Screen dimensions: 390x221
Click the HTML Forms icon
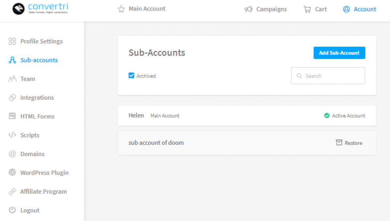tap(13, 116)
